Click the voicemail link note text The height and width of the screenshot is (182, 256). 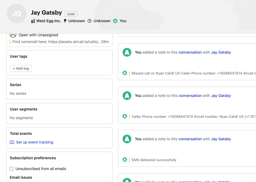(x=60, y=42)
